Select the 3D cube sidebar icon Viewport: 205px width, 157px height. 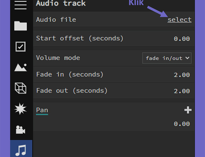(x=20, y=88)
